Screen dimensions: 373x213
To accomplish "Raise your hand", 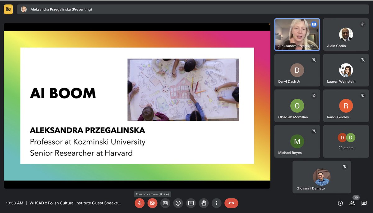I will coord(204,203).
